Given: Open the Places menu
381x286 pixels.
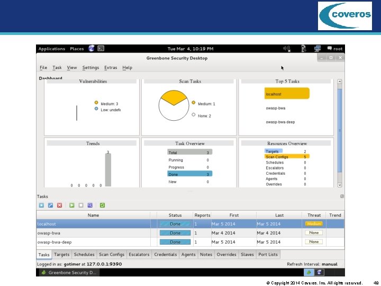Looking at the screenshot, I should pyautogui.click(x=77, y=49).
